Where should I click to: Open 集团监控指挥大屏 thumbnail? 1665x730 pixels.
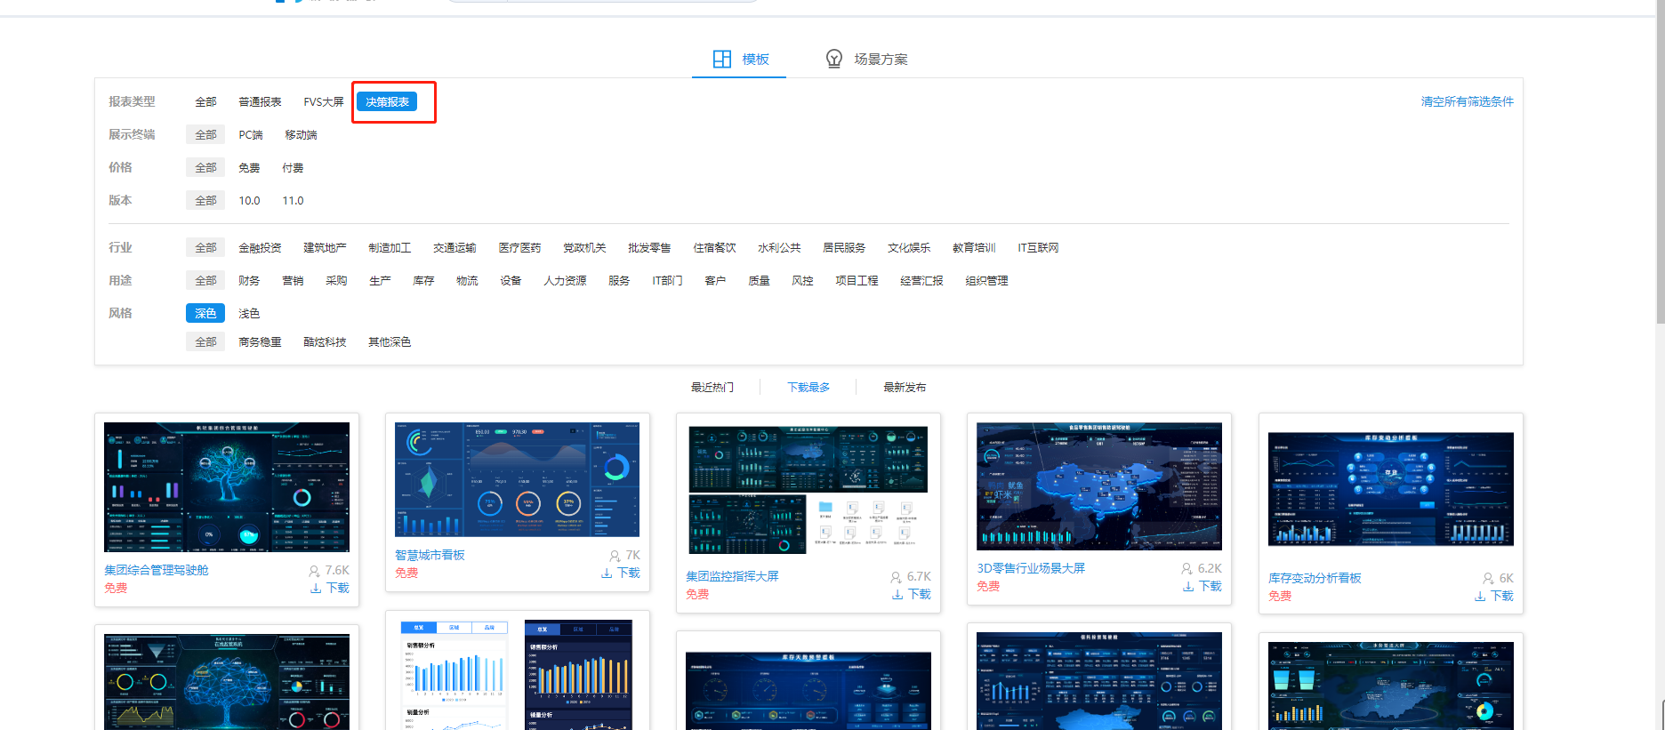pos(808,490)
